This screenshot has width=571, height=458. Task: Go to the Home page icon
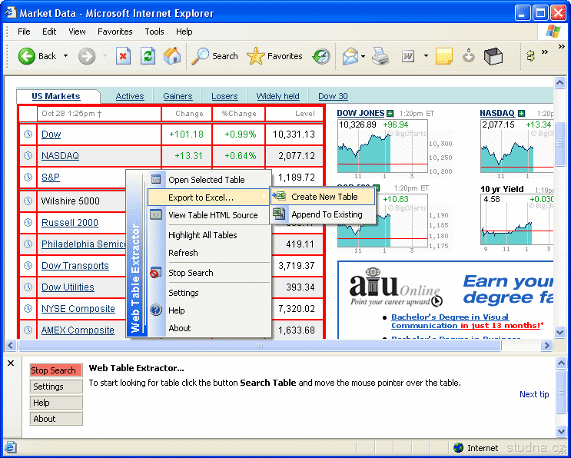(x=172, y=56)
